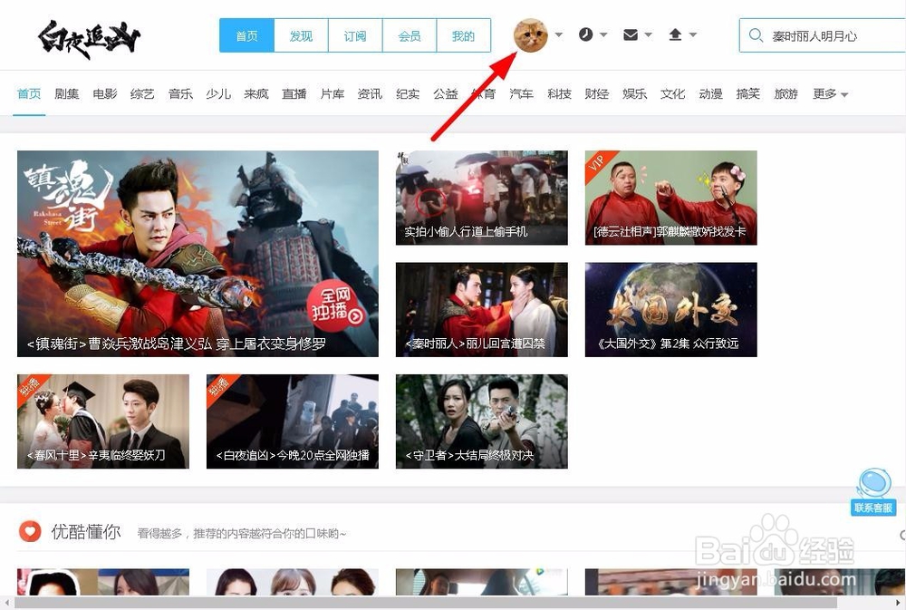906x610 pixels.
Task: Click the red heart icon beside 优酷懂你
Action: (30, 531)
